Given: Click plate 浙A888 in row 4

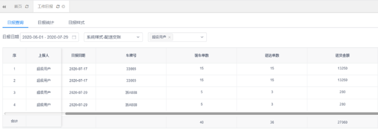Looking at the screenshot, I should [x=131, y=105].
